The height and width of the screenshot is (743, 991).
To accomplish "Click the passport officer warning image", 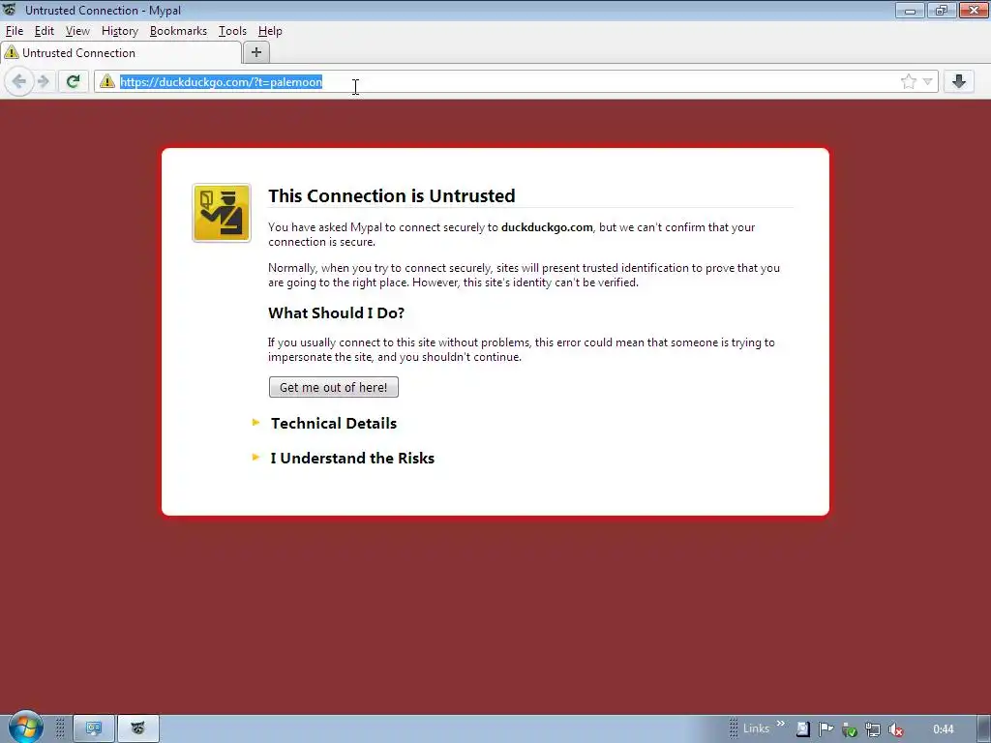I will pos(222,213).
